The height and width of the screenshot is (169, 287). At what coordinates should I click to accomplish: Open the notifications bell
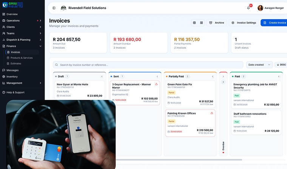(248, 8)
